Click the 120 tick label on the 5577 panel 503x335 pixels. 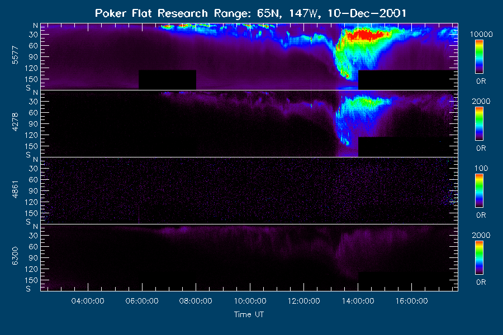pos(31,68)
